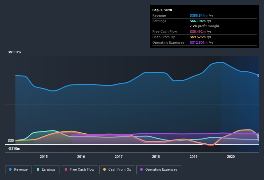The image size is (264, 180).
Task: Click the Operating Expenses label in tooltip
Action: pos(168,42)
